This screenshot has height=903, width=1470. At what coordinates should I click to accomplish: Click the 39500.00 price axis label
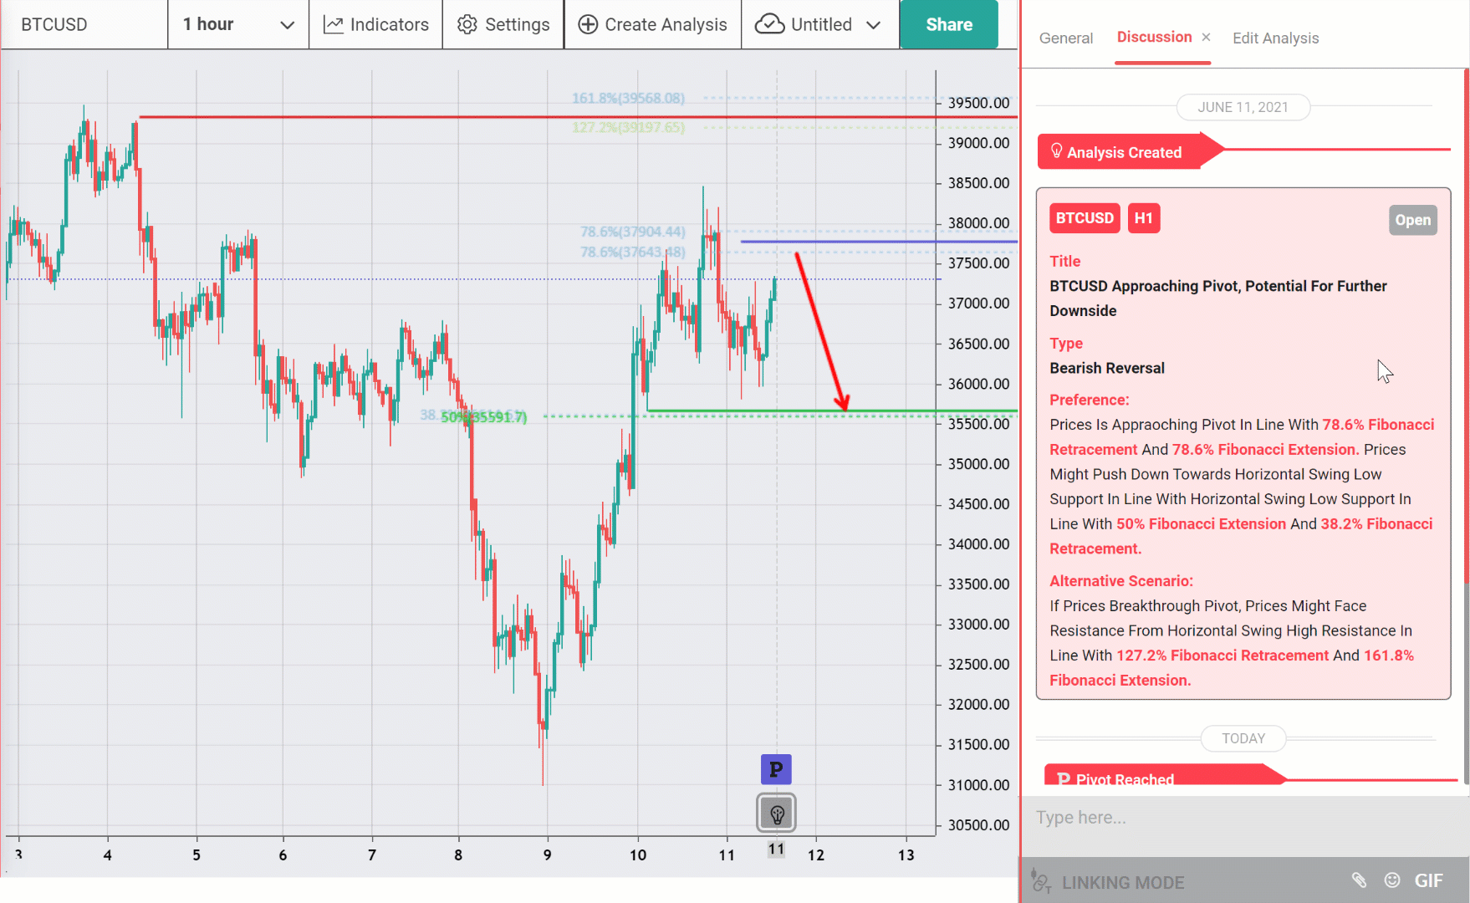tap(978, 103)
